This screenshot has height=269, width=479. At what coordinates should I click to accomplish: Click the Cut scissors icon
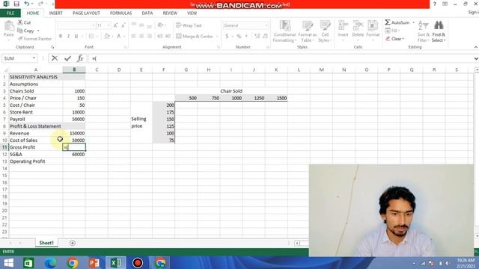pos(20,22)
